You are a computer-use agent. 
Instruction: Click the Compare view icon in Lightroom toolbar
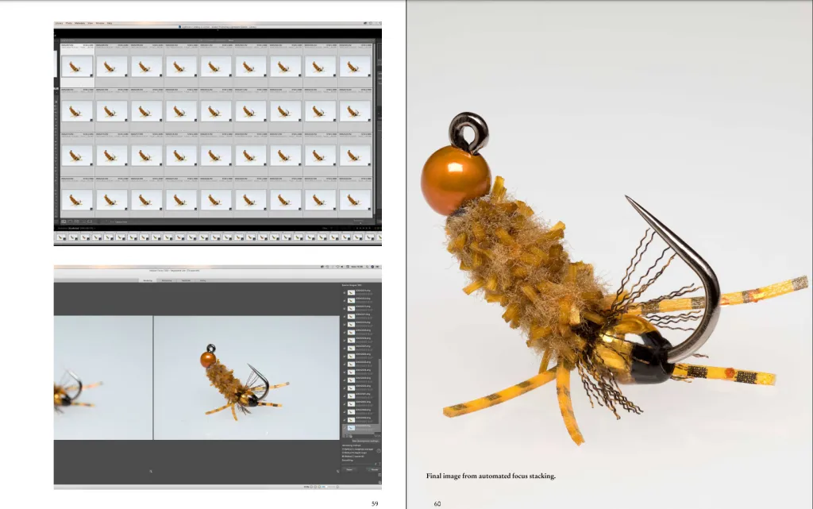(75, 222)
